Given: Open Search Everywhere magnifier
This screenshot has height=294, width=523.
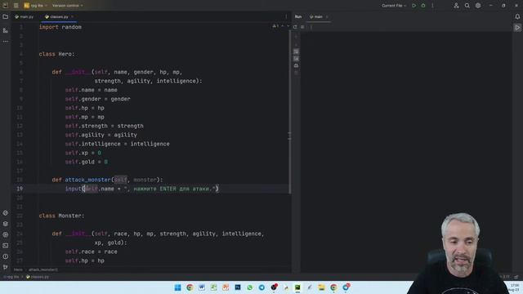Looking at the screenshot, I should click(467, 6).
